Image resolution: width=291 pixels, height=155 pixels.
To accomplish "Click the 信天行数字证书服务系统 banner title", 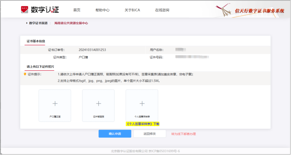I will (260, 11).
